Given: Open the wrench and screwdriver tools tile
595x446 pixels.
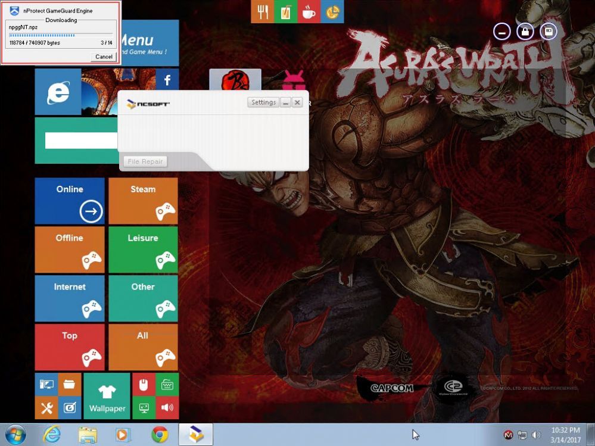Looking at the screenshot, I should [46, 408].
